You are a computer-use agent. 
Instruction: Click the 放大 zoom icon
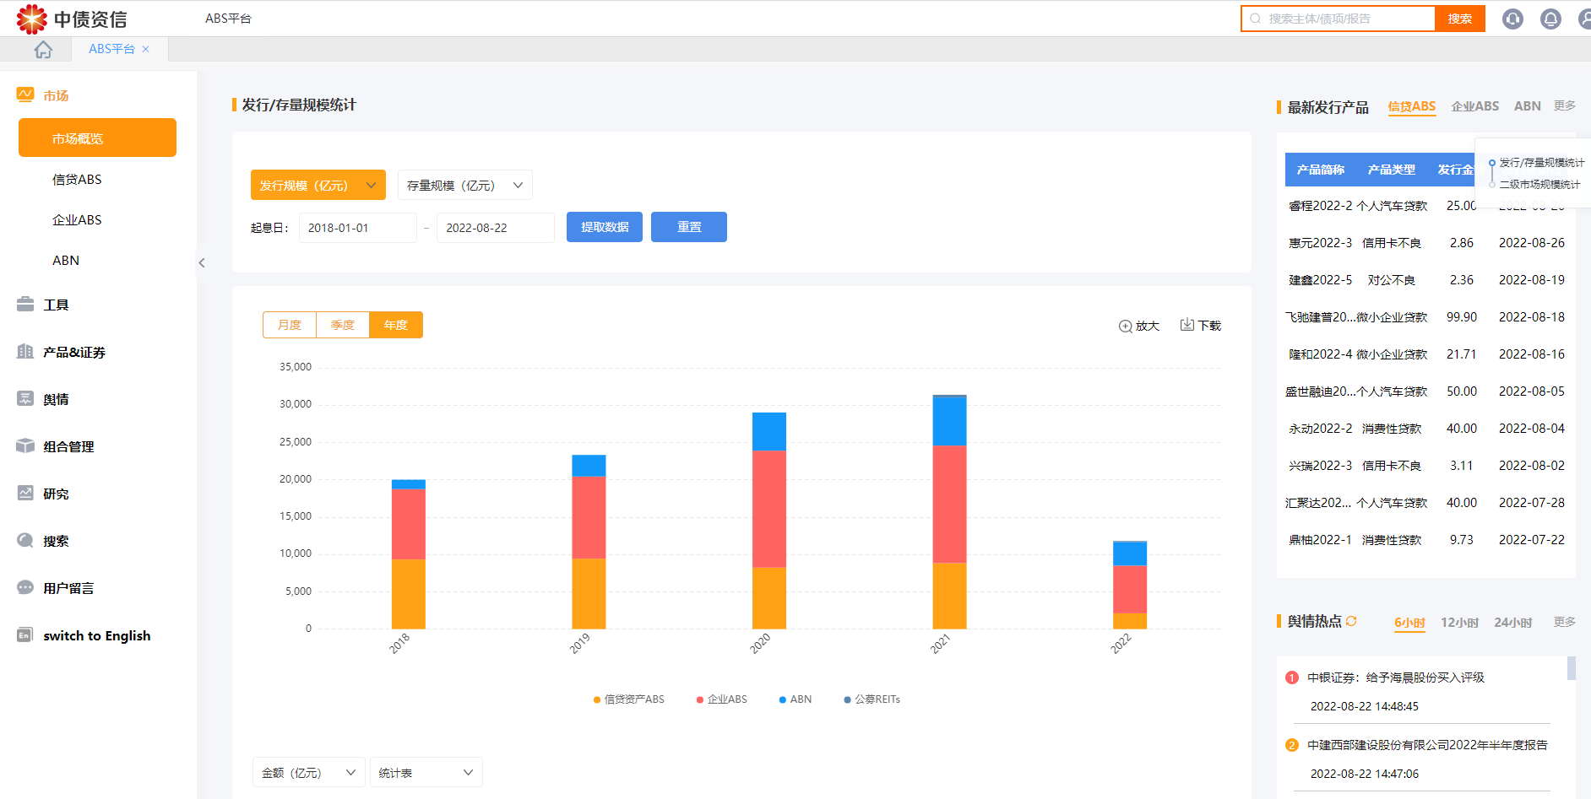[1125, 326]
